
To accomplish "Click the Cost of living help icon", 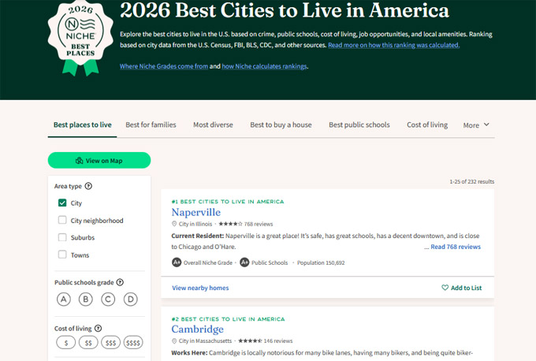I will point(99,328).
